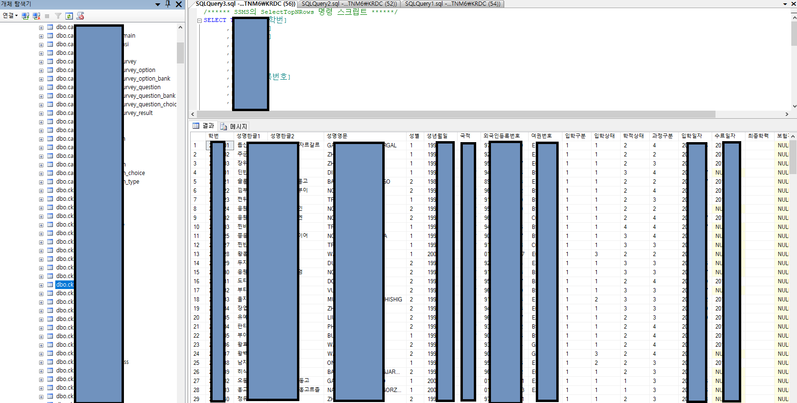Open the 메시지 messages tab

(234, 126)
